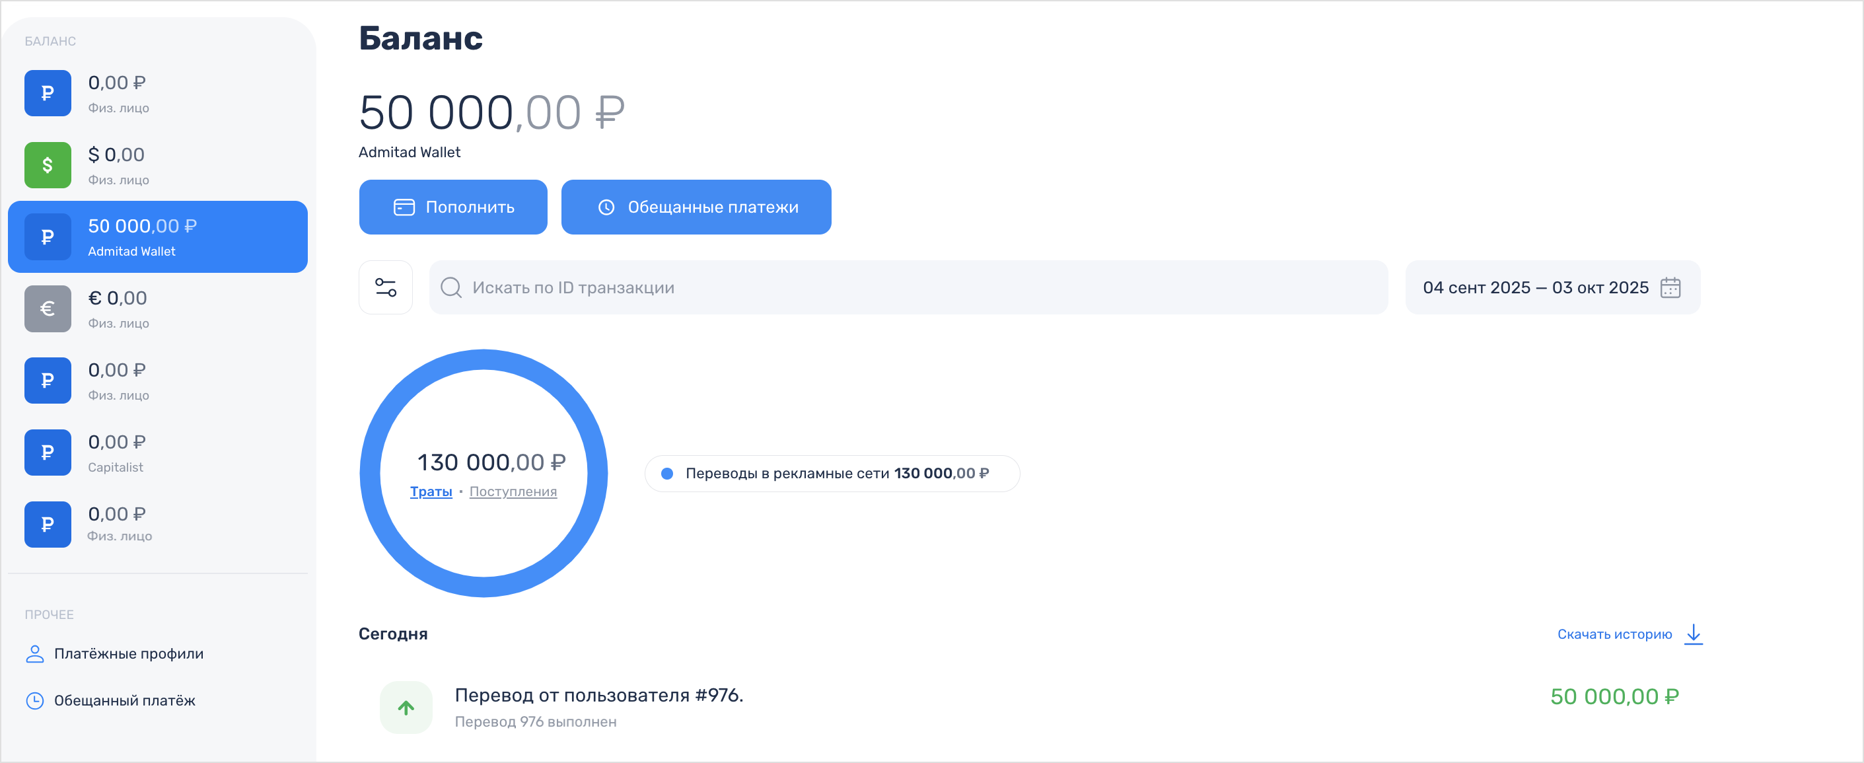Click the Capitalist ruble wallet icon

click(x=48, y=453)
